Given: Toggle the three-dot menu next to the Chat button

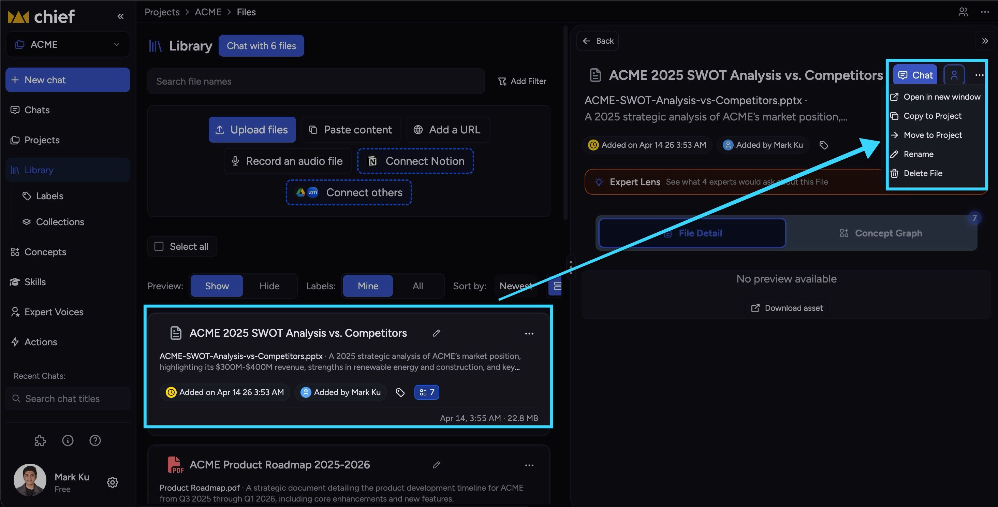Looking at the screenshot, I should tap(979, 75).
